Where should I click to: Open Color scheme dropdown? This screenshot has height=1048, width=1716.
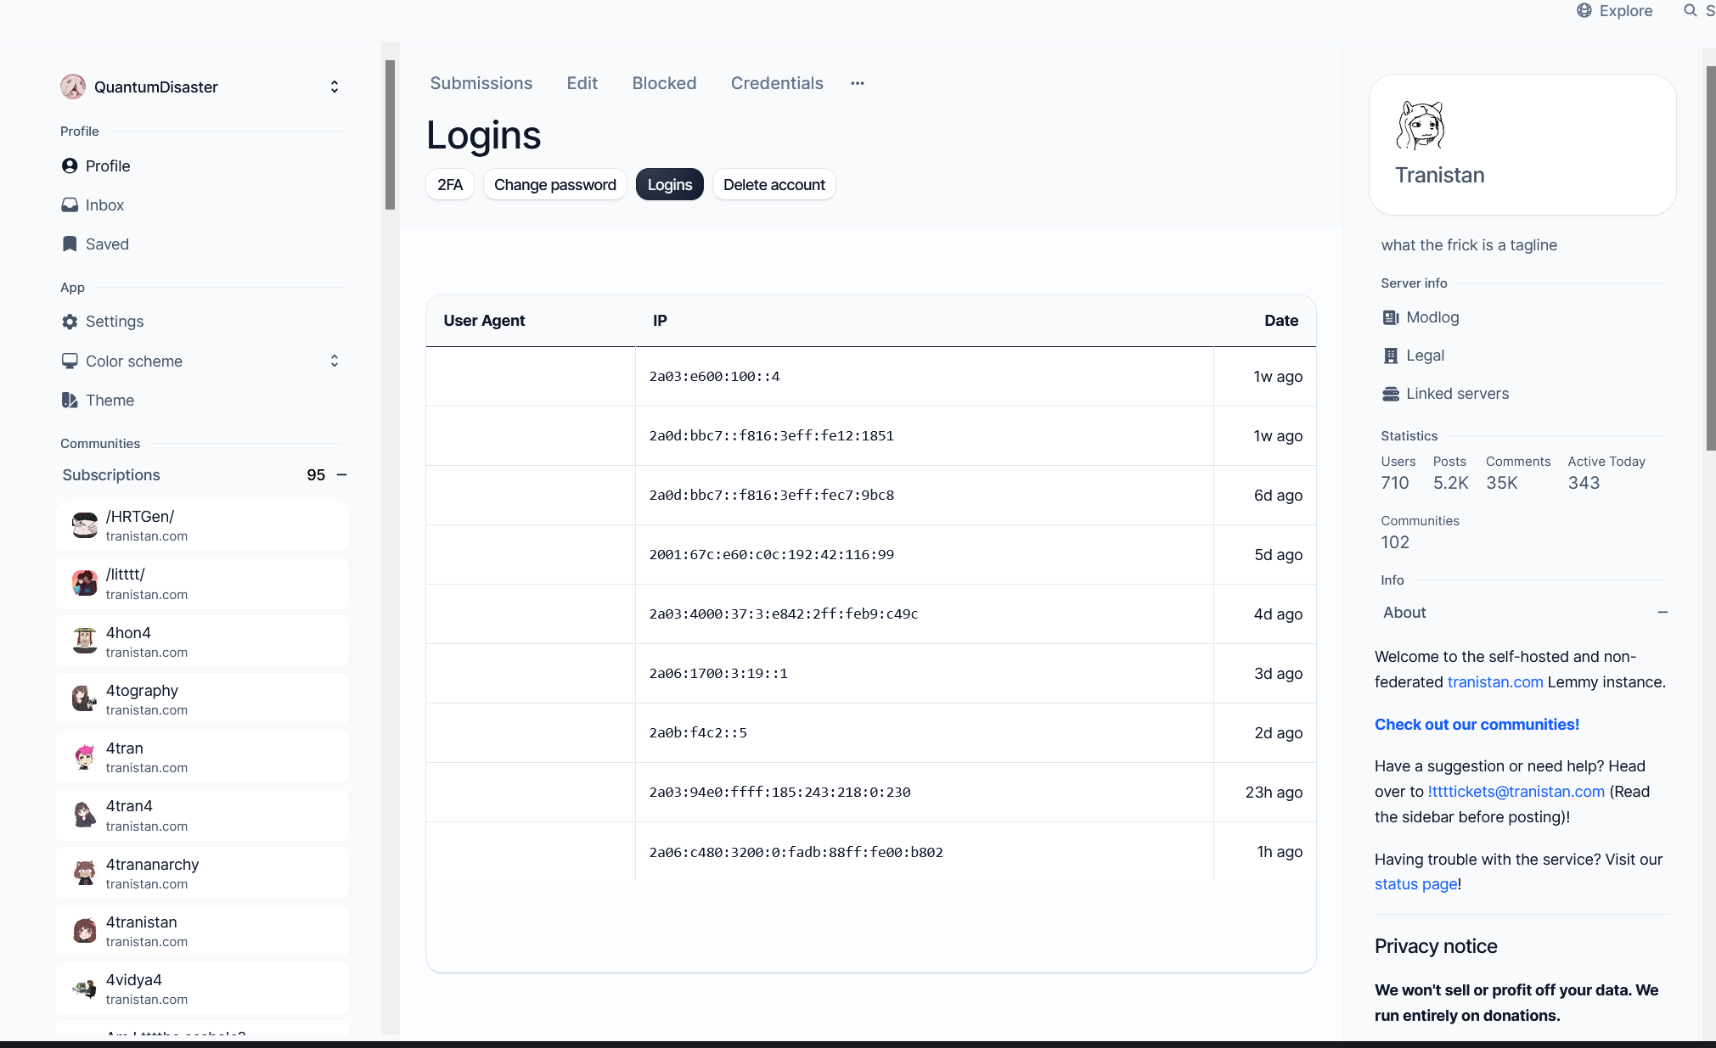click(335, 361)
